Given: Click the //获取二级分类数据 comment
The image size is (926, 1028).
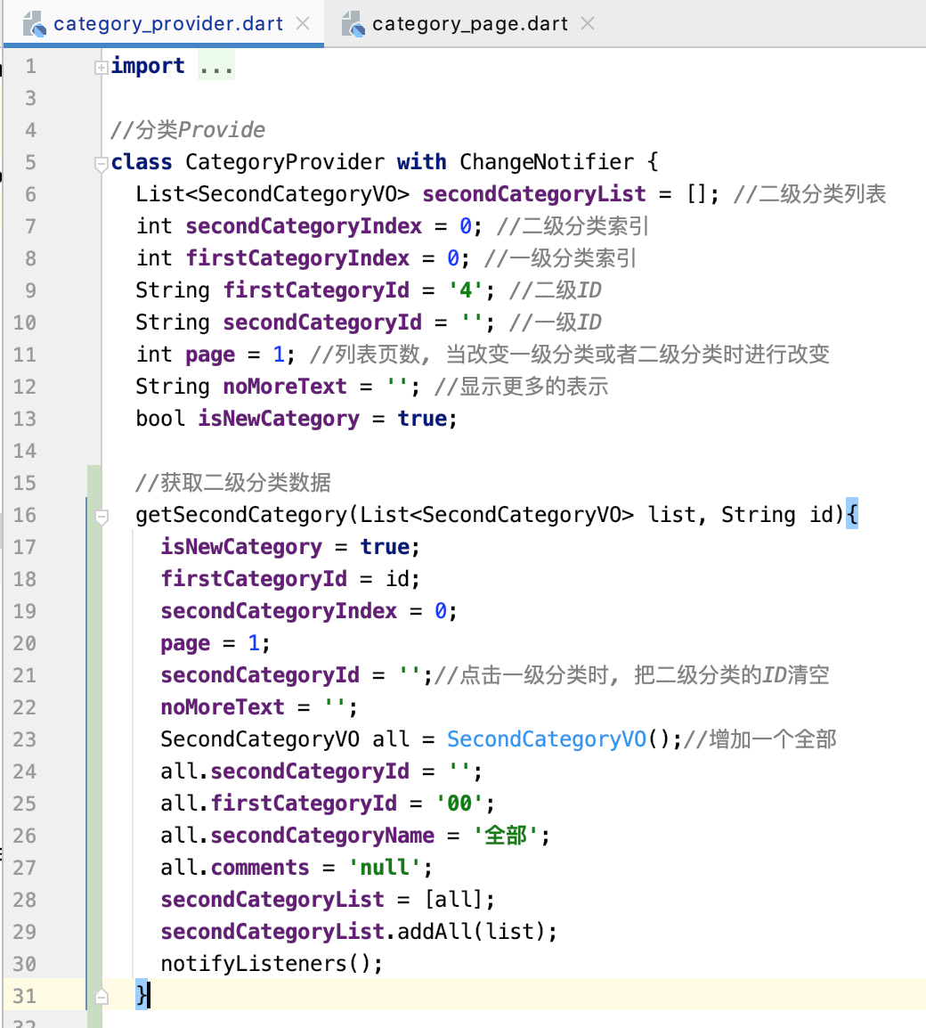Looking at the screenshot, I should pos(233,483).
